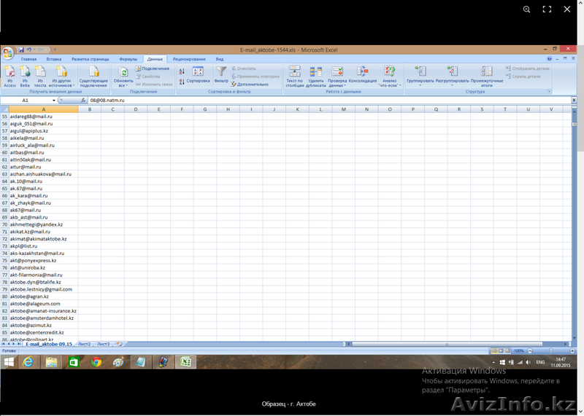Click 'Текст по столбцам' icon
This screenshot has height=416, width=584.
tap(295, 76)
